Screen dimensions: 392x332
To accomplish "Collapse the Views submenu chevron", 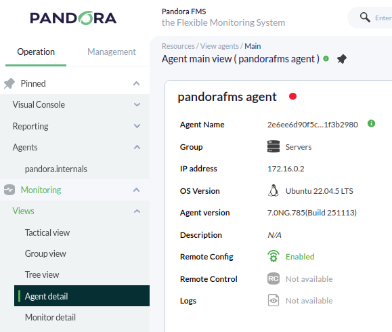I will (x=137, y=211).
